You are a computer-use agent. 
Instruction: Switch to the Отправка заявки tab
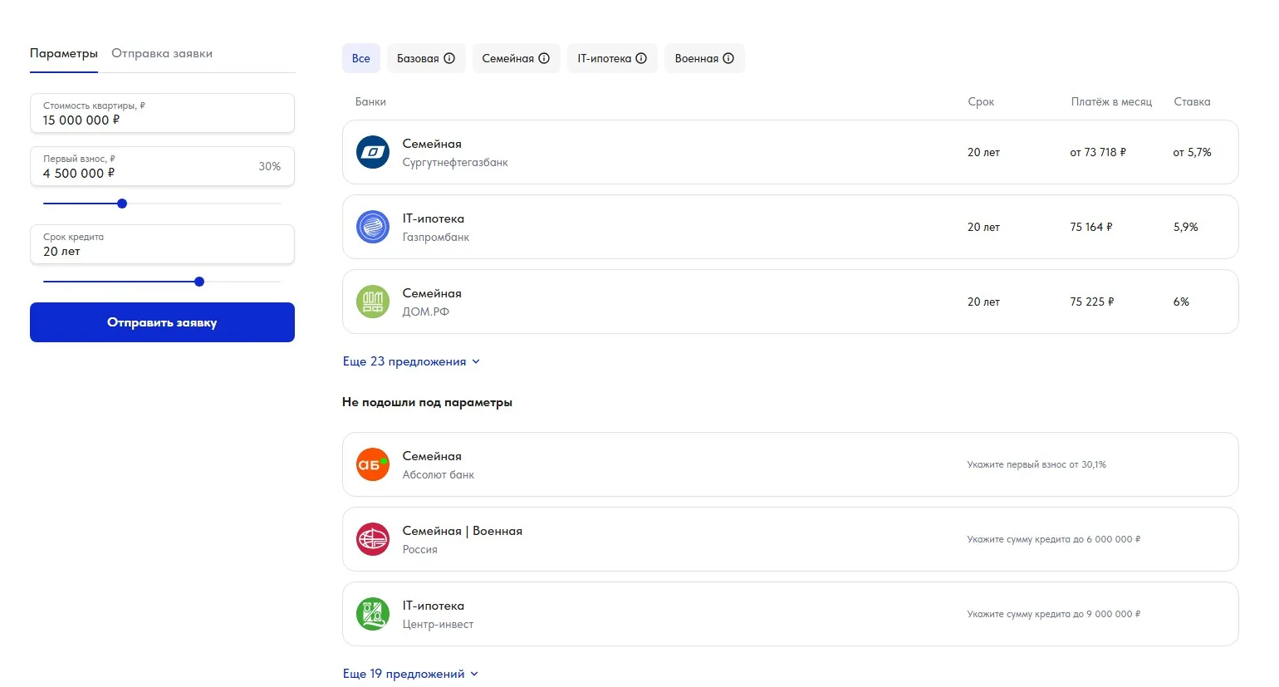162,53
